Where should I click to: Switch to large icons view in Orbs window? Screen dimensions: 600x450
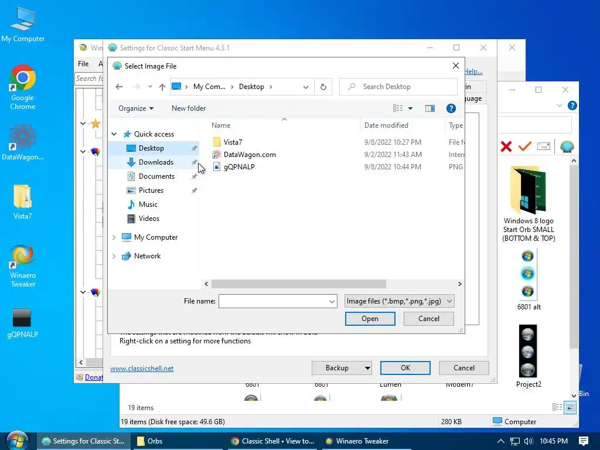click(570, 407)
